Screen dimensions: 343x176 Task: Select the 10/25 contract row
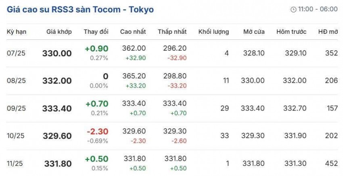pyautogui.click(x=16, y=136)
